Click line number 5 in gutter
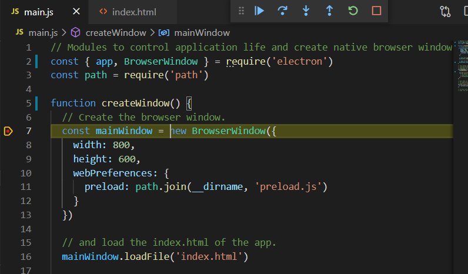The width and height of the screenshot is (468, 274). pyautogui.click(x=29, y=103)
